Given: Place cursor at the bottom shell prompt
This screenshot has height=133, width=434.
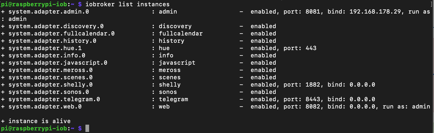Looking at the screenshot, I should click(87, 128).
